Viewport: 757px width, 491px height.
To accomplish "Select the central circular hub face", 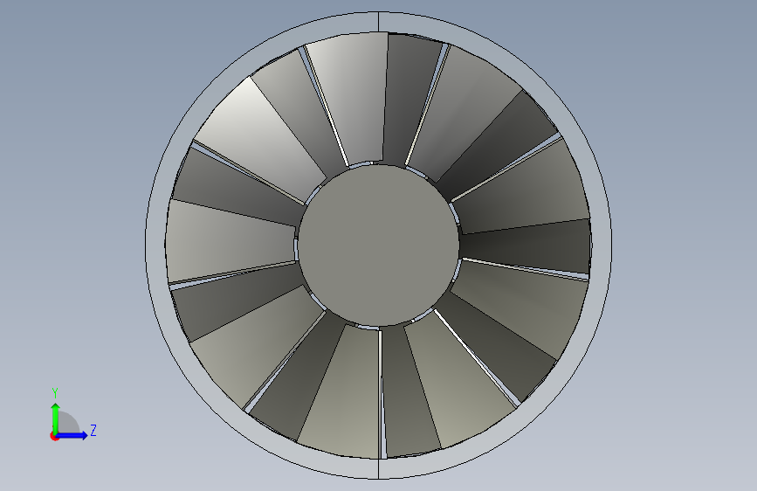I will (x=379, y=245).
